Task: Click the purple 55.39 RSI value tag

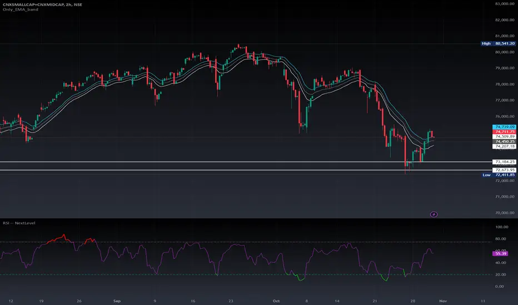Action: tap(500, 253)
